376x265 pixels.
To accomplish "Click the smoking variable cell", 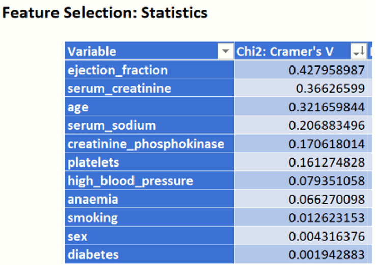I will pos(92,218).
